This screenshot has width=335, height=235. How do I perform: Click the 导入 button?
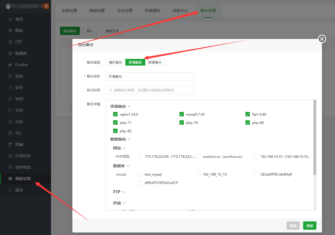tap(90, 31)
